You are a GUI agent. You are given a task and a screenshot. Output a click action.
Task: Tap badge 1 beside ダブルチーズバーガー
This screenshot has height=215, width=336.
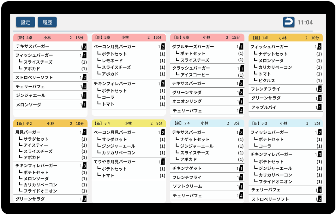click(x=241, y=47)
